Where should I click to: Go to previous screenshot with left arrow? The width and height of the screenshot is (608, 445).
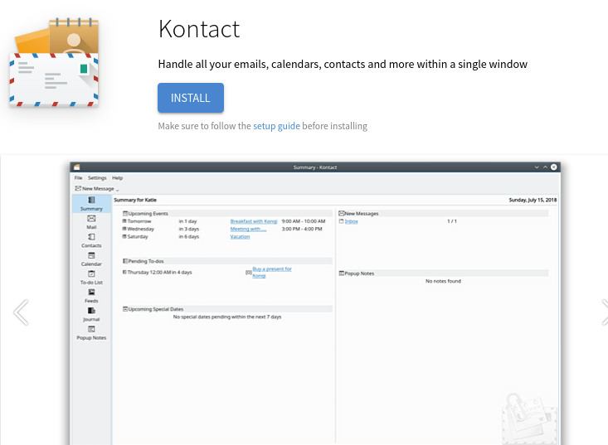[x=21, y=312]
